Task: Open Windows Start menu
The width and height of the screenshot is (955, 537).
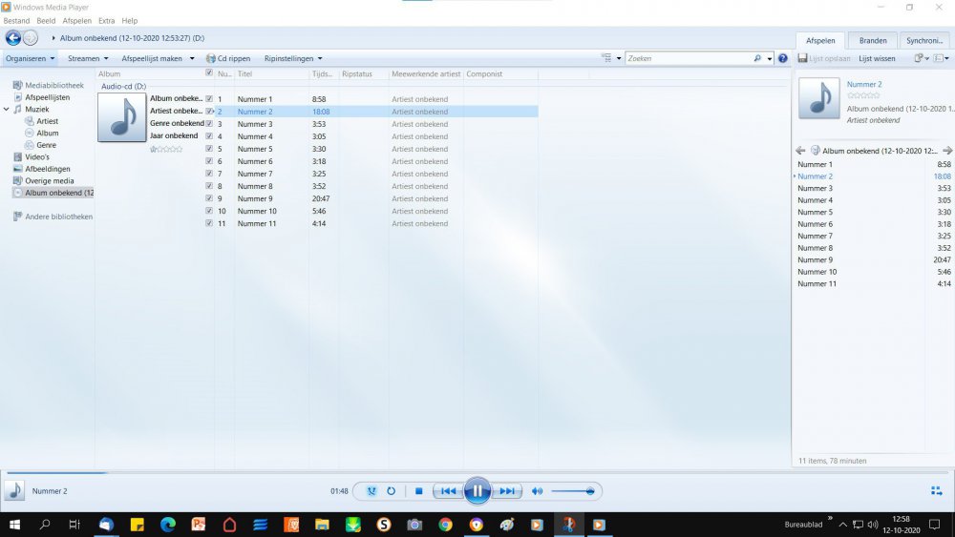Action: point(14,525)
